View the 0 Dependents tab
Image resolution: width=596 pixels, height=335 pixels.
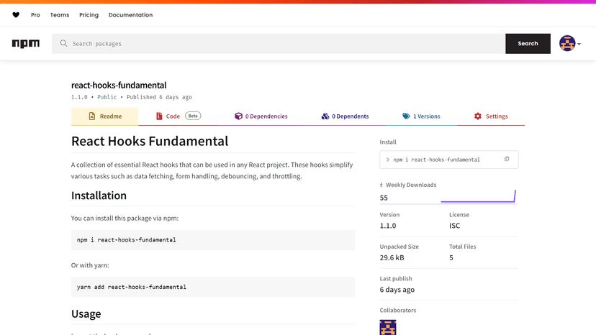coord(345,116)
